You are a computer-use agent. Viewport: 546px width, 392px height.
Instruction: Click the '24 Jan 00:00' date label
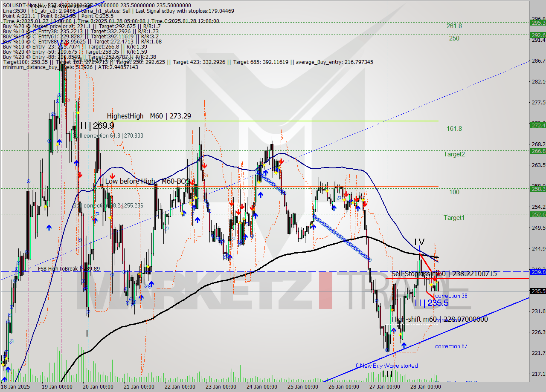click(262, 387)
